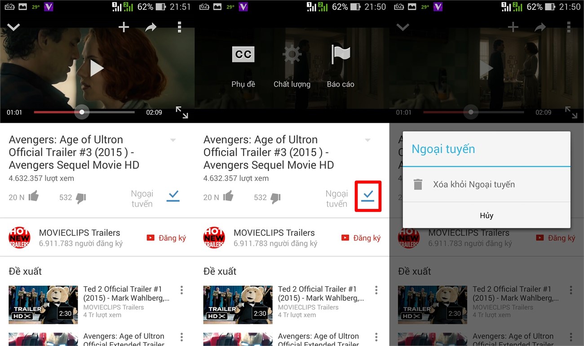This screenshot has width=584, height=346.
Task: Open MOVIECLIPS Trailers channel avatar in left screen
Action: [x=19, y=237]
